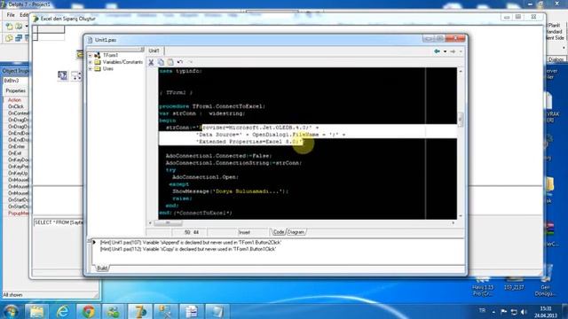This screenshot has width=568, height=319.
Task: Click the Insert mode indicator in status bar
Action: tap(244, 232)
